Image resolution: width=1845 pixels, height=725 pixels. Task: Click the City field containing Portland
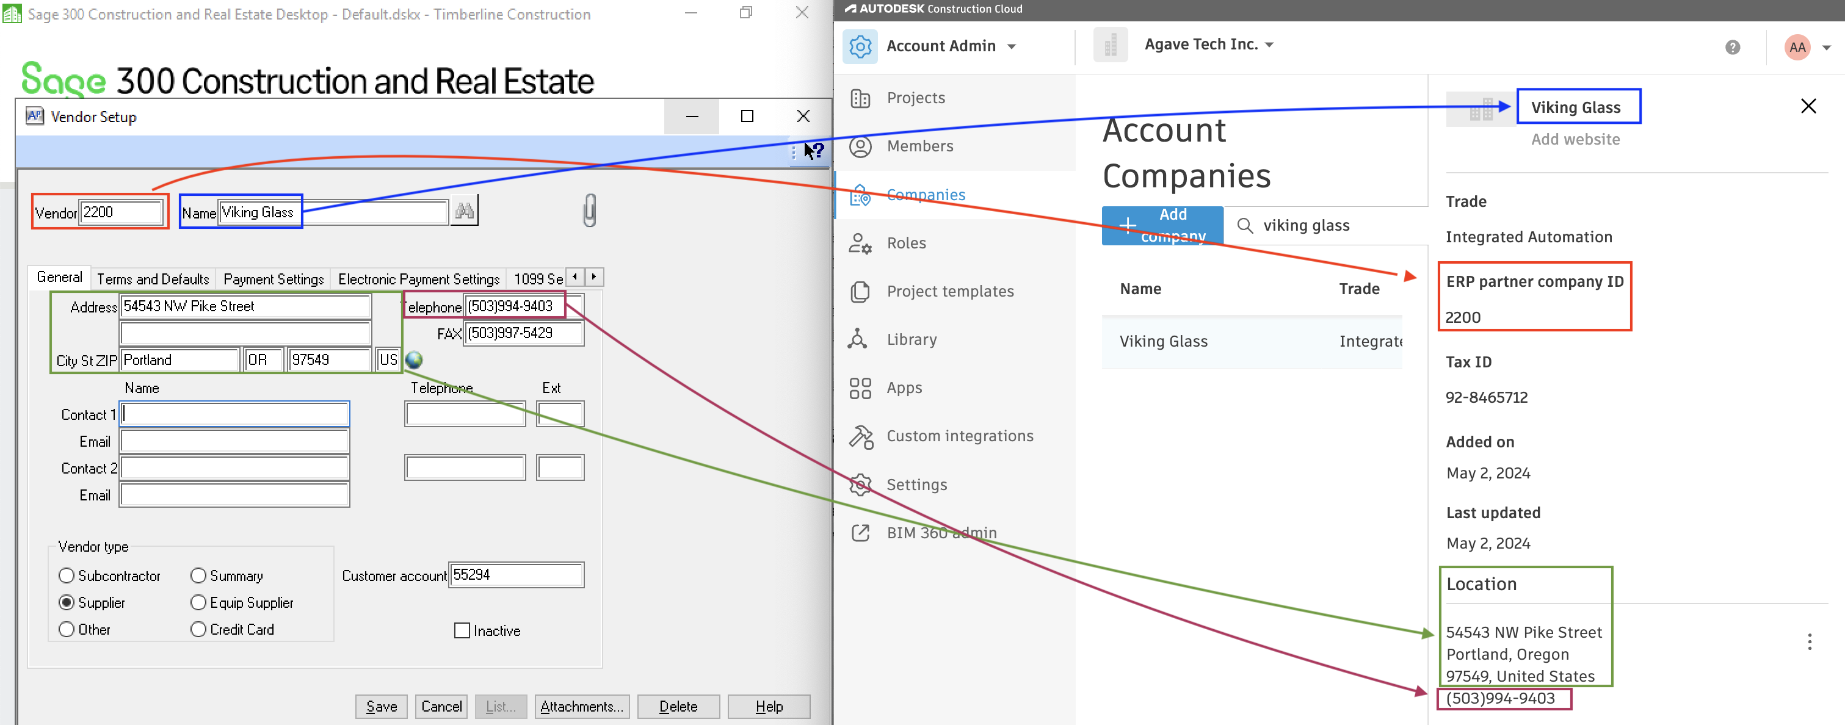click(179, 360)
